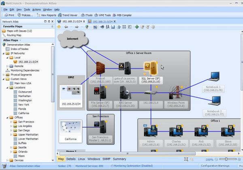Collapse the Local folder node
Viewport: 243px width, 170px height.
(7, 58)
